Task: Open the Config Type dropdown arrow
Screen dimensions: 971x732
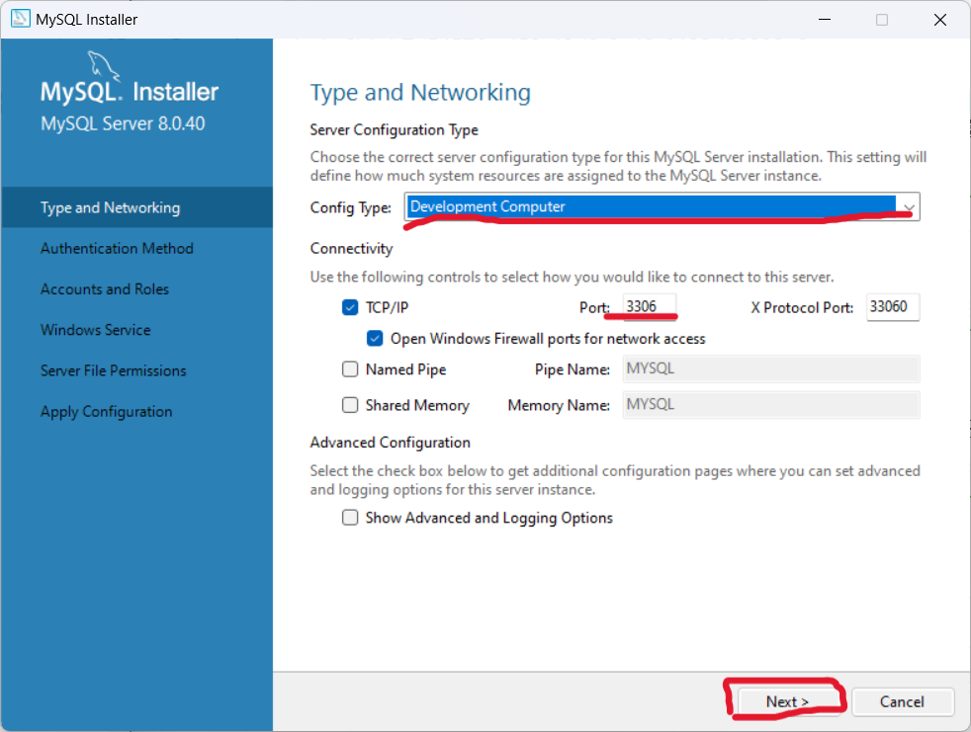Action: point(909,207)
